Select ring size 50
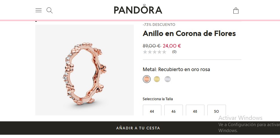The height and width of the screenshot is (138, 280). point(217,110)
